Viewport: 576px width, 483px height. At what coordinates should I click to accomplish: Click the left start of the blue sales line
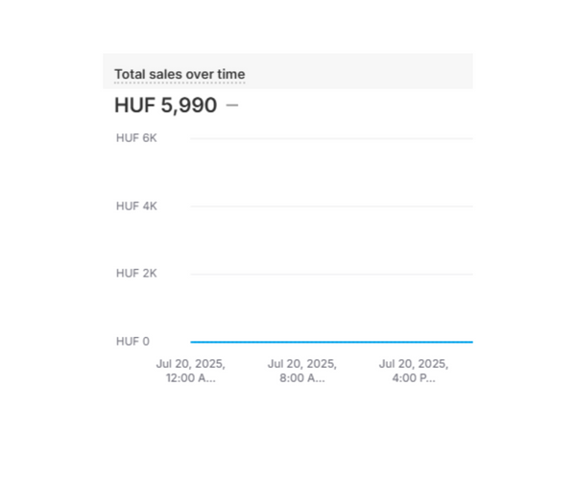(193, 341)
